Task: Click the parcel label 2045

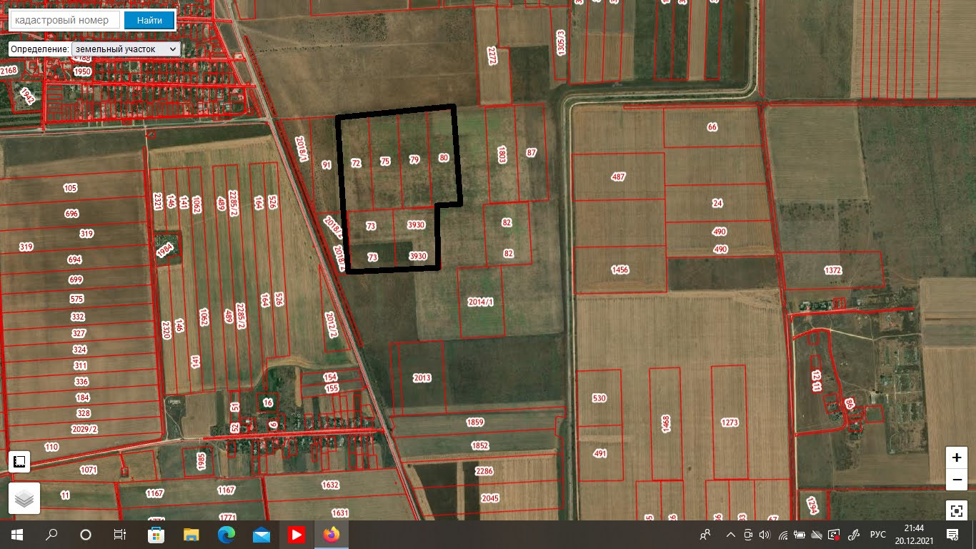Action: 490,498
